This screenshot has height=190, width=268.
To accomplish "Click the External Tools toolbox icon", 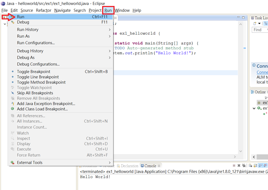I will pos(13,162).
